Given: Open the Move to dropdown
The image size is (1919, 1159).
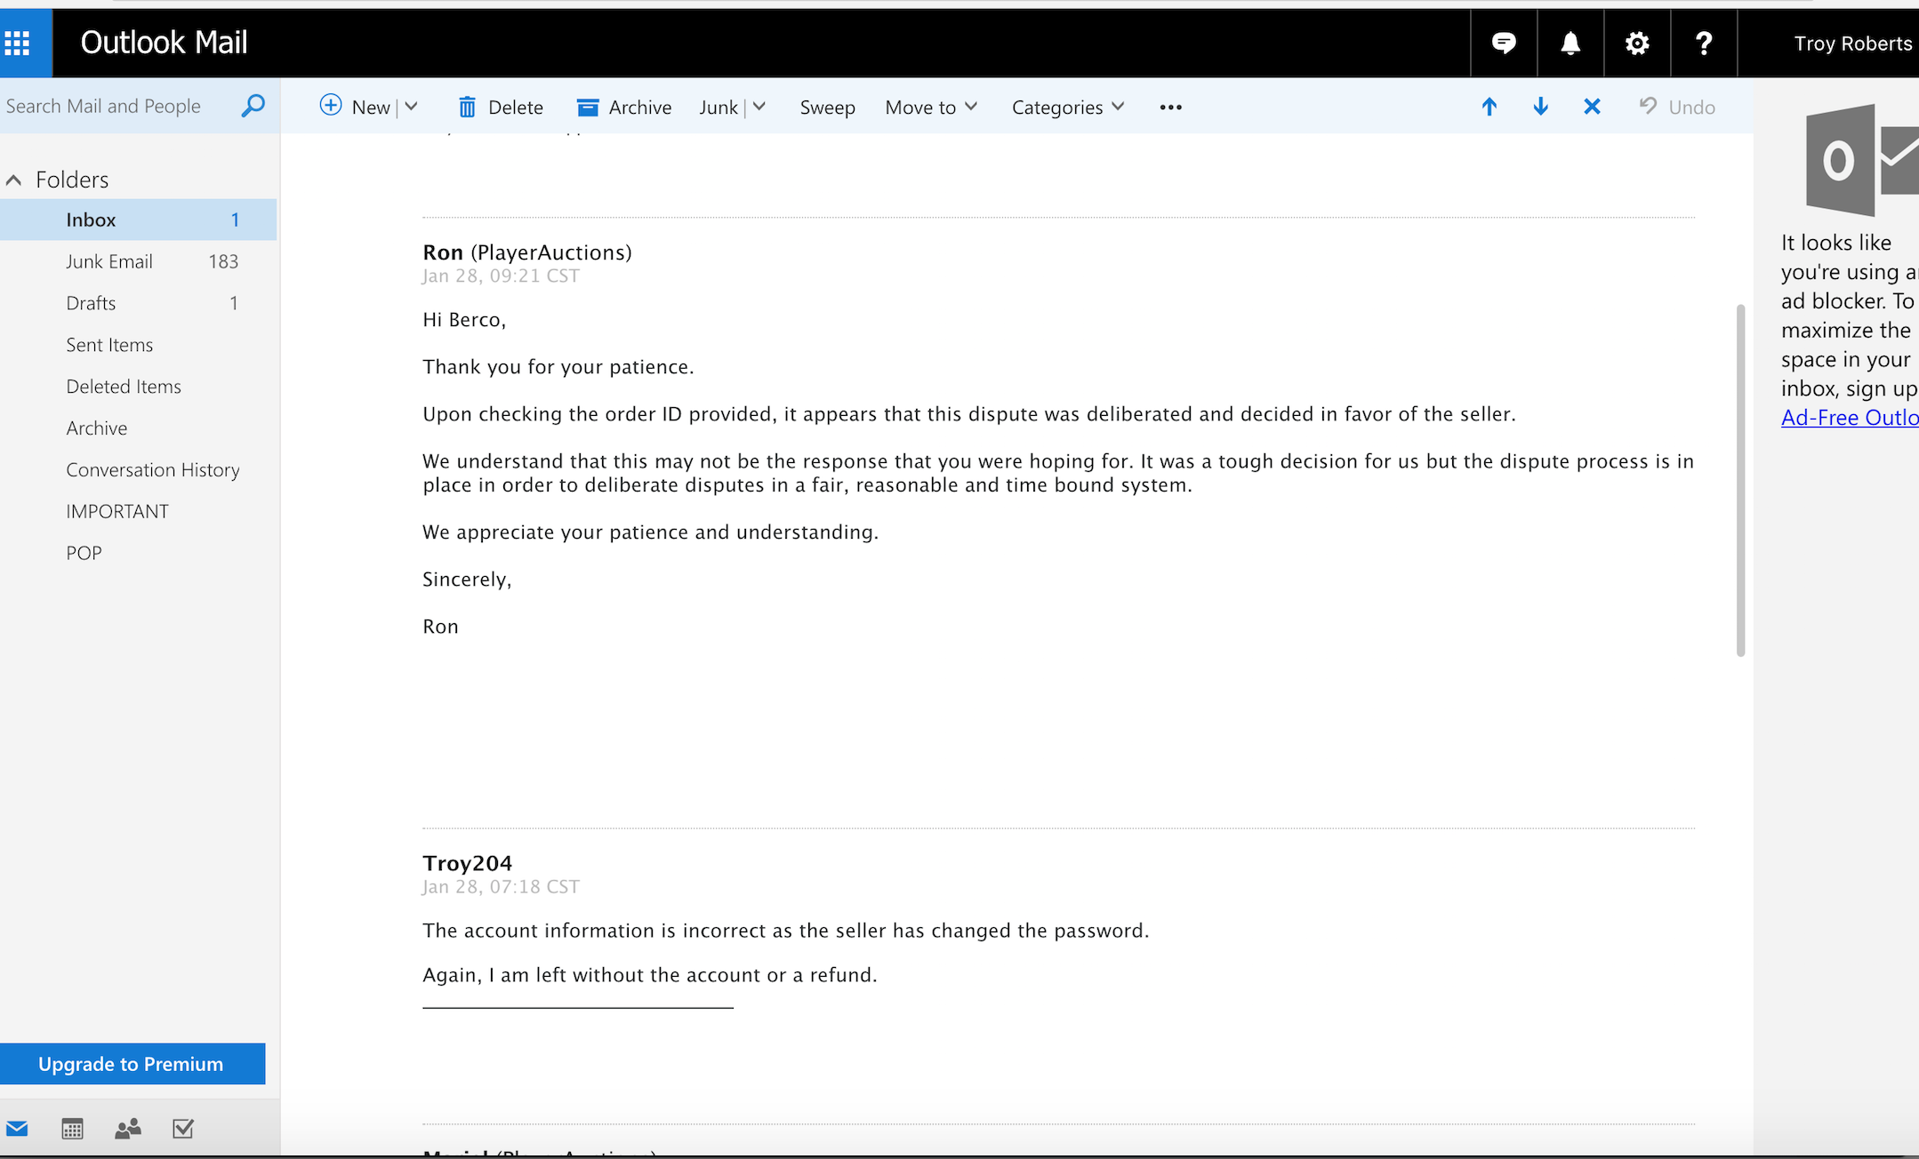Looking at the screenshot, I should (x=930, y=108).
